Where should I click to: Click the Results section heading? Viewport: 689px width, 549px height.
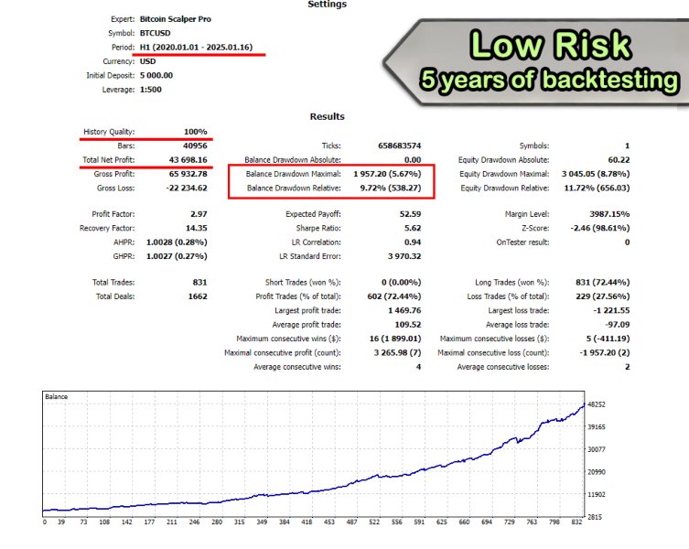(327, 116)
